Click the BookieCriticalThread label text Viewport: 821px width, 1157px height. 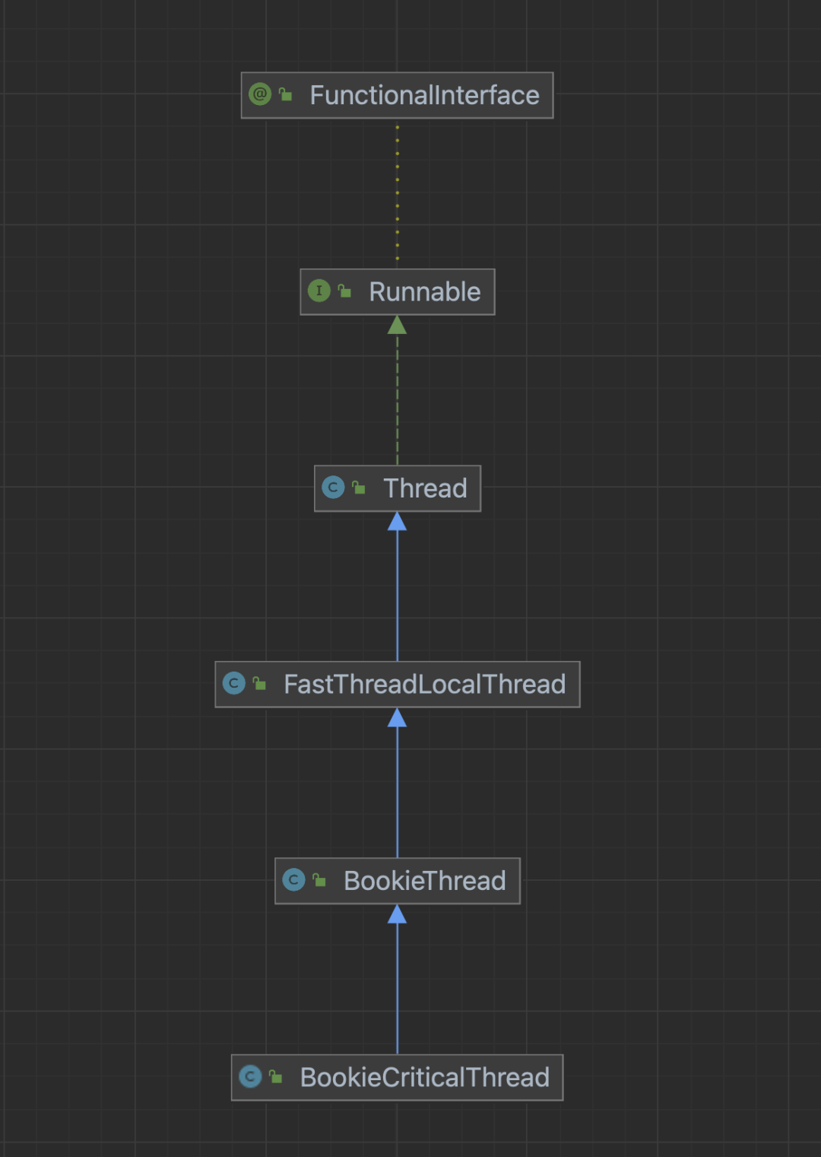(x=425, y=1077)
